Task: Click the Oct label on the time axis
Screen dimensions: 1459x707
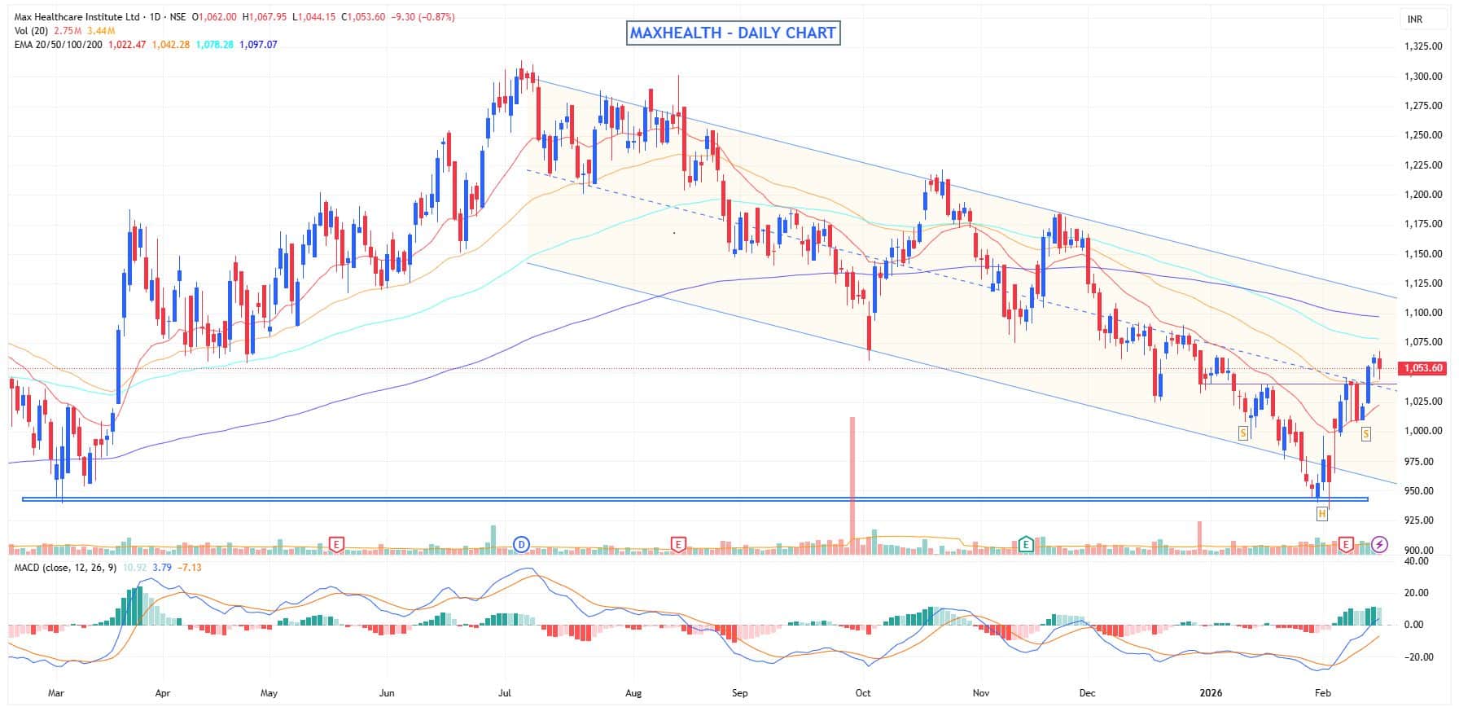Action: 863,693
